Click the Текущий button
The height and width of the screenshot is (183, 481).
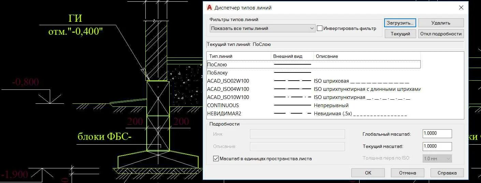[x=400, y=34]
